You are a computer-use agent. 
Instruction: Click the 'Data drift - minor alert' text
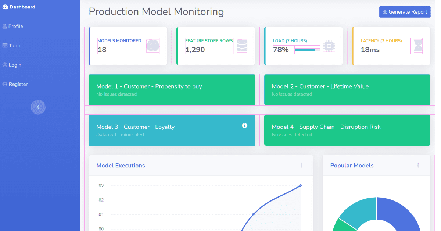(x=120, y=135)
